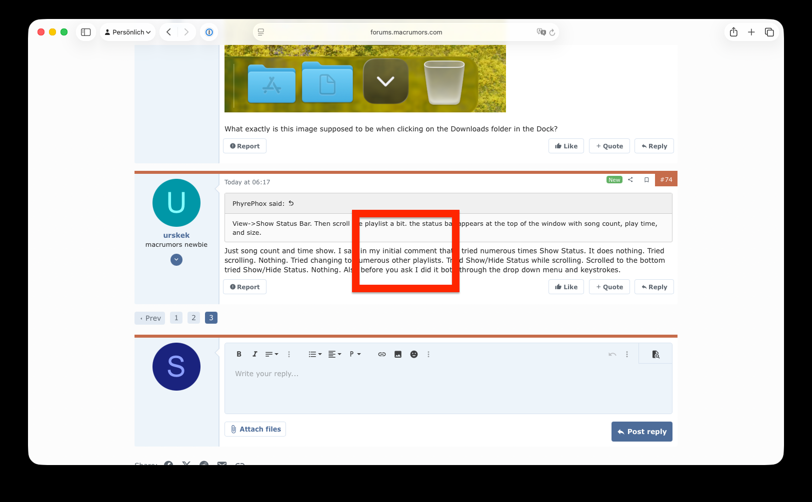Open more options beside the smilies icon
The width and height of the screenshot is (812, 502).
[x=428, y=354]
